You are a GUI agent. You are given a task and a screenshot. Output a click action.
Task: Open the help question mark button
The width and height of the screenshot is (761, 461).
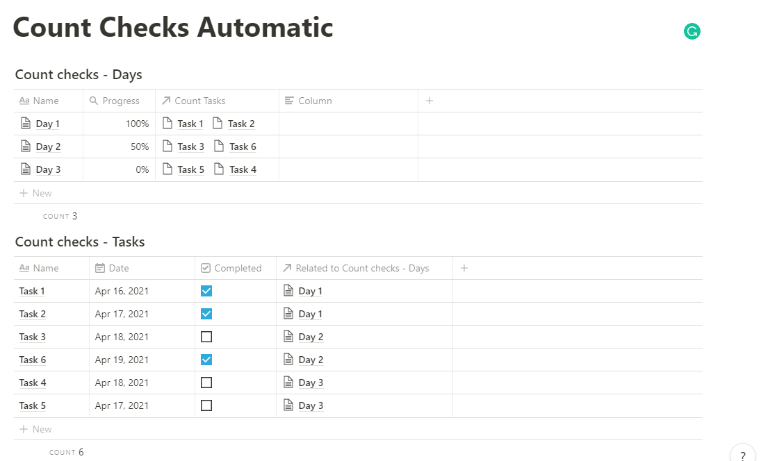742,455
